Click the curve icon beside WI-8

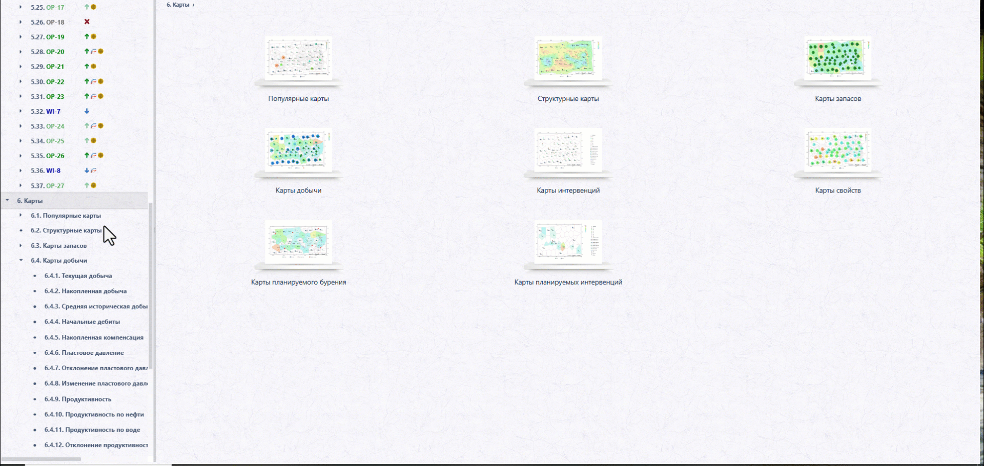click(x=94, y=171)
